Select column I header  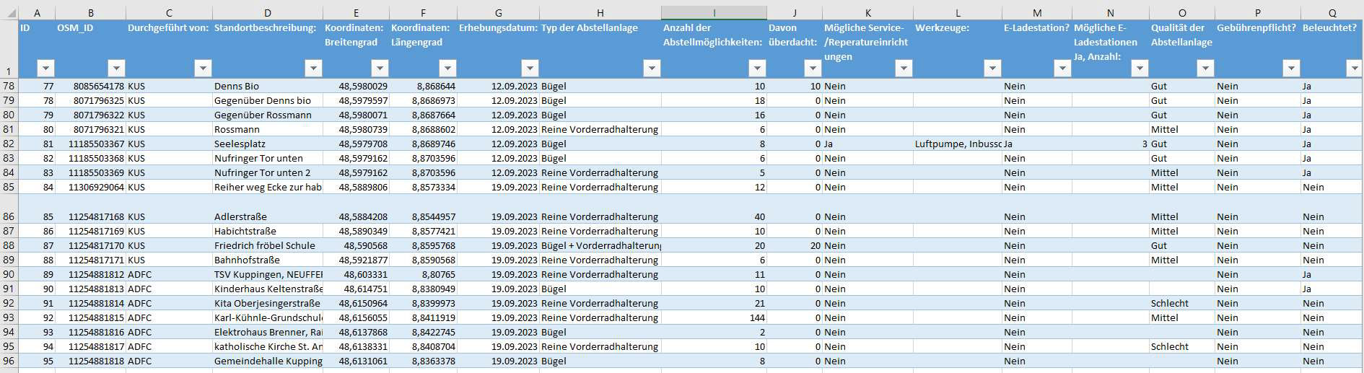(x=714, y=13)
